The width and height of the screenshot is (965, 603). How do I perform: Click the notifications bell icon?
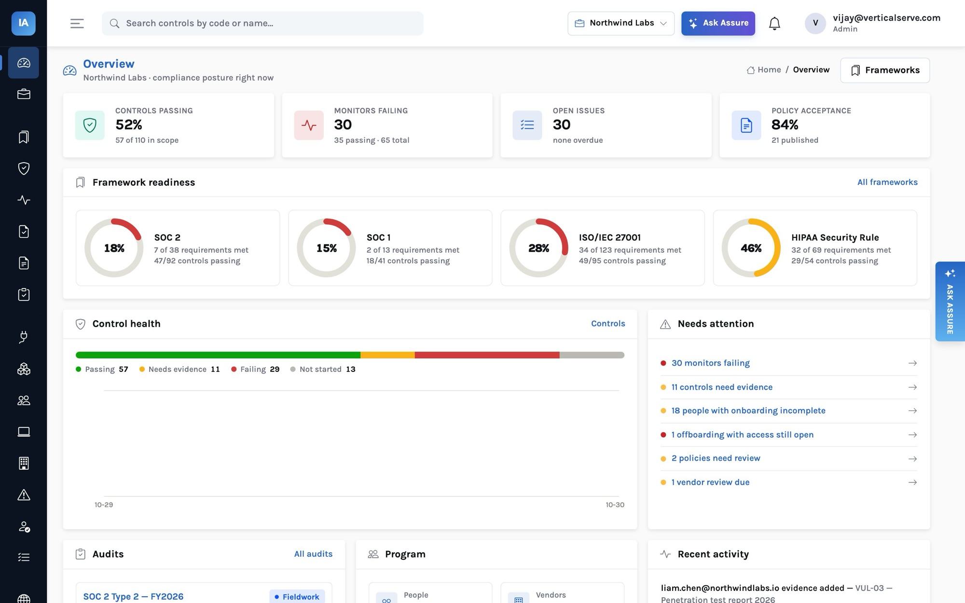pos(774,23)
